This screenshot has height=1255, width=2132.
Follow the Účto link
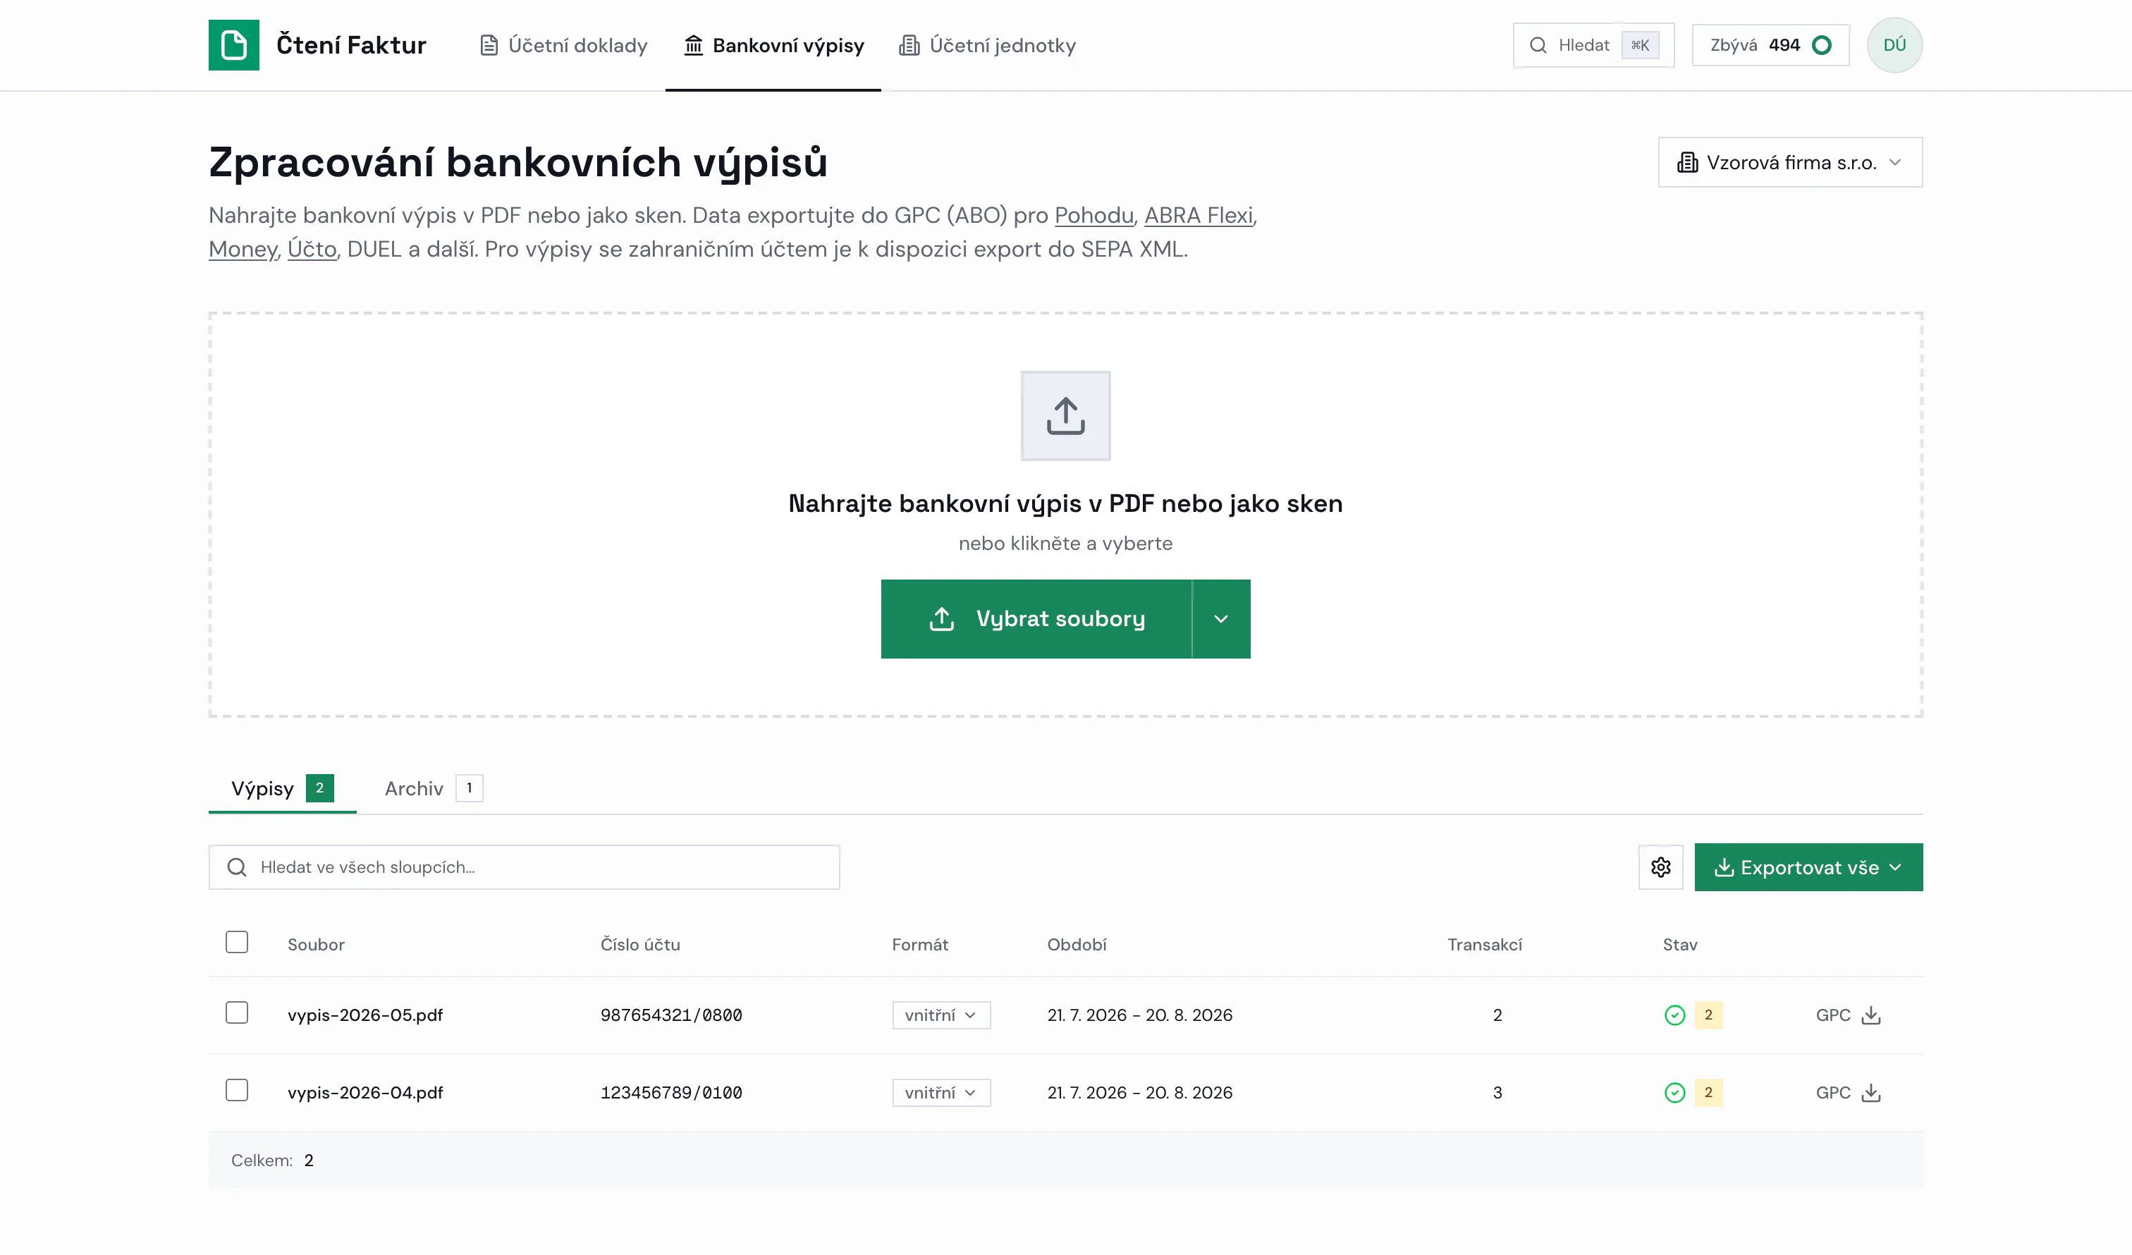312,249
